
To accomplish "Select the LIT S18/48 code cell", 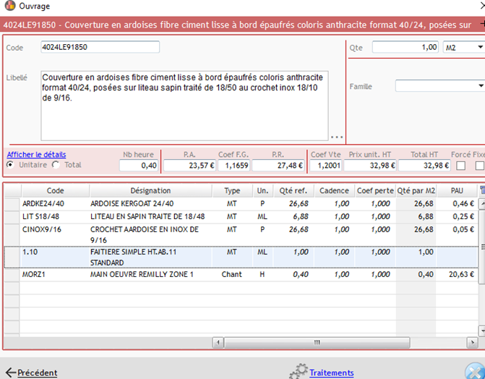I will pyautogui.click(x=55, y=217).
